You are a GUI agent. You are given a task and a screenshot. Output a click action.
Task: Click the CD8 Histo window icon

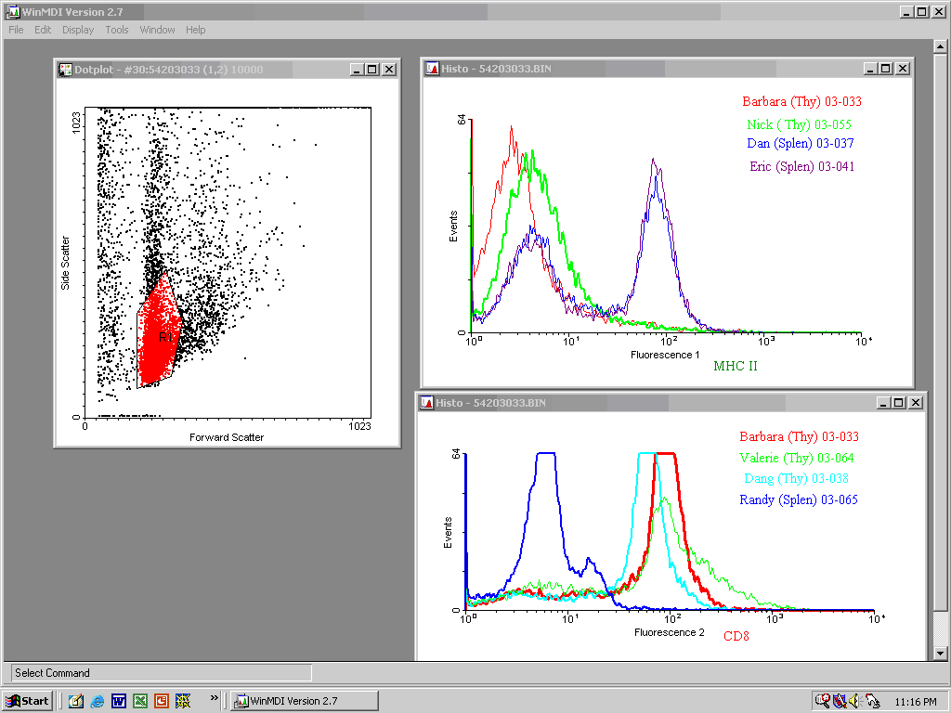pyautogui.click(x=426, y=403)
